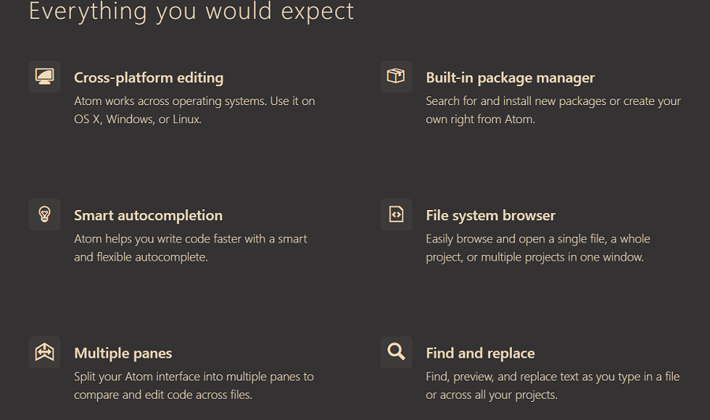The height and width of the screenshot is (420, 710).
Task: Click the Smart autocompletion lightbulb icon
Action: (44, 214)
